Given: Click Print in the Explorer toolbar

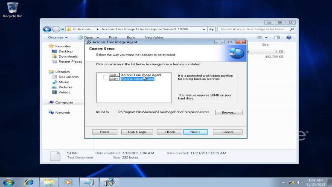Looking at the screenshot, I should [x=113, y=38].
